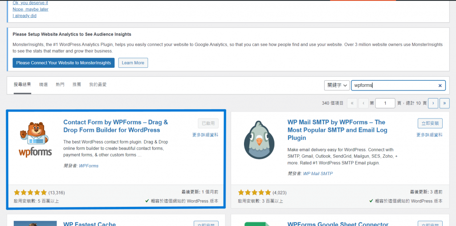
Task: Go to the next results page arrow
Action: [433, 103]
